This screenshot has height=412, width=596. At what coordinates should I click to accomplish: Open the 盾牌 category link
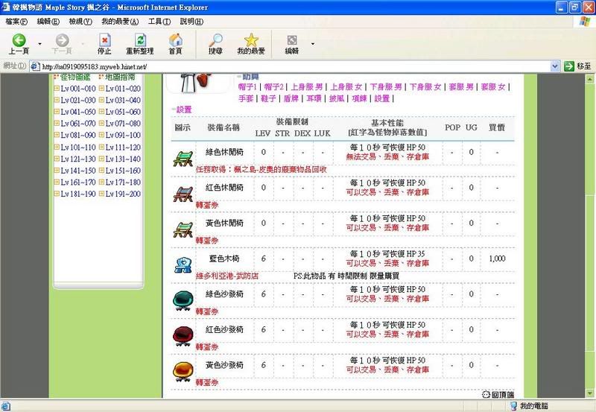(291, 98)
